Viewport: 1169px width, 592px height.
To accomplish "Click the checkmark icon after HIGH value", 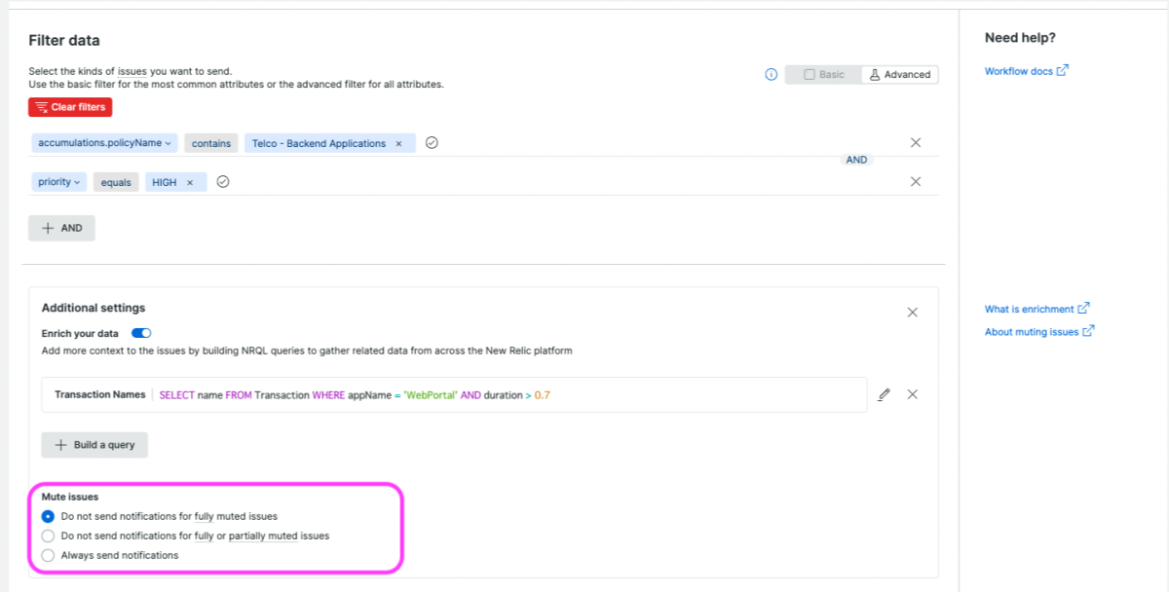I will (x=222, y=181).
